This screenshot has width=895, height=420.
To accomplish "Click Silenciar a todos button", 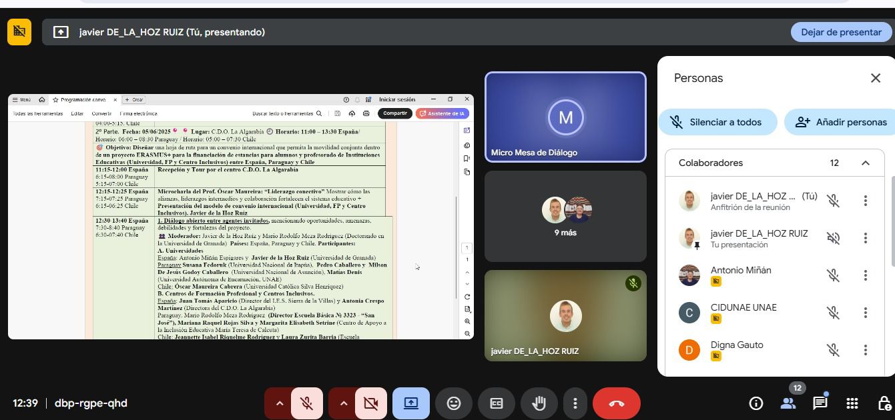I will tap(717, 122).
